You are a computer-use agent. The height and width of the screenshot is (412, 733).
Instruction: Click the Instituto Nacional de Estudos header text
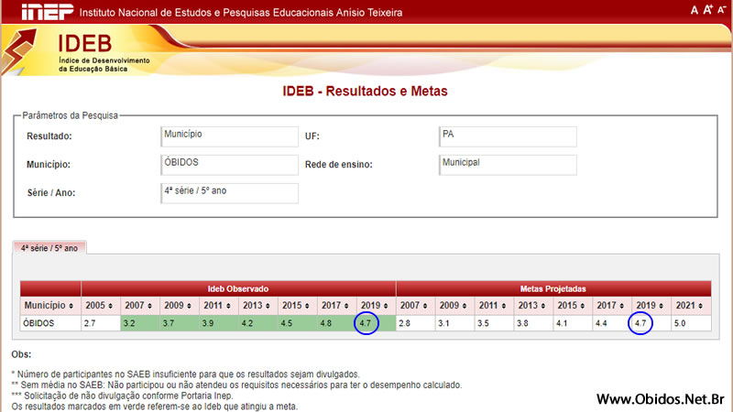click(x=241, y=12)
